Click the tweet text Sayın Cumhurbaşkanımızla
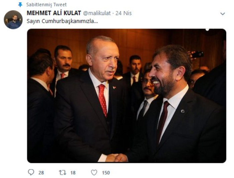This screenshot has height=178, width=234. pos(62,21)
